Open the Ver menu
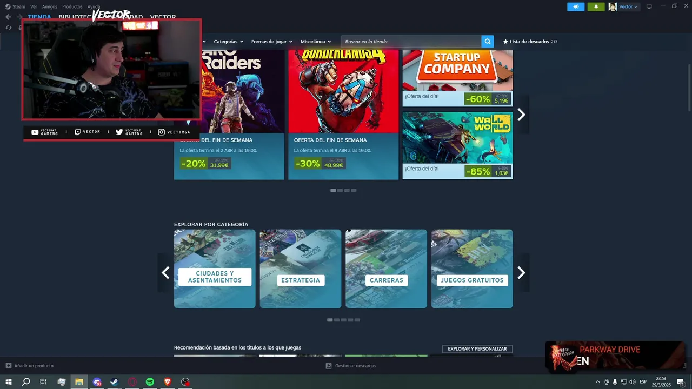This screenshot has width=692, height=389. pyautogui.click(x=34, y=6)
